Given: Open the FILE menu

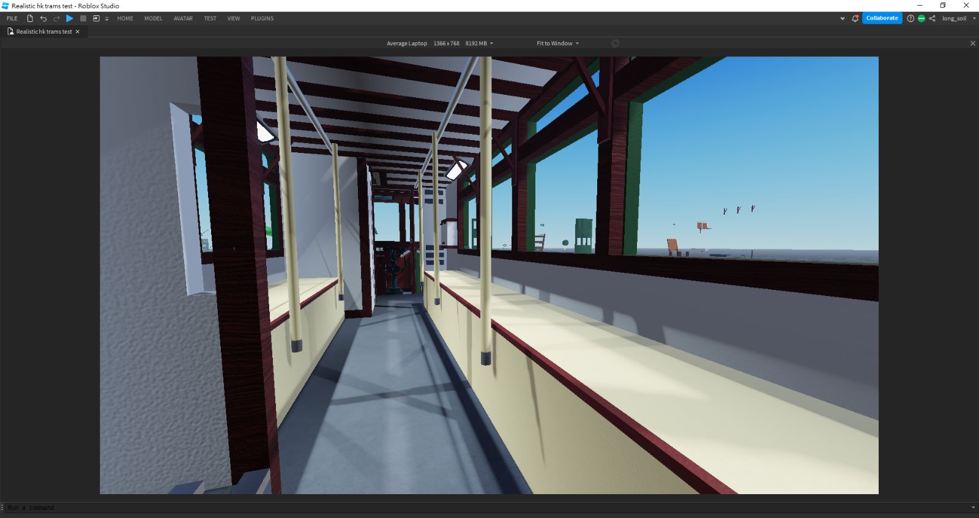Looking at the screenshot, I should [x=12, y=18].
